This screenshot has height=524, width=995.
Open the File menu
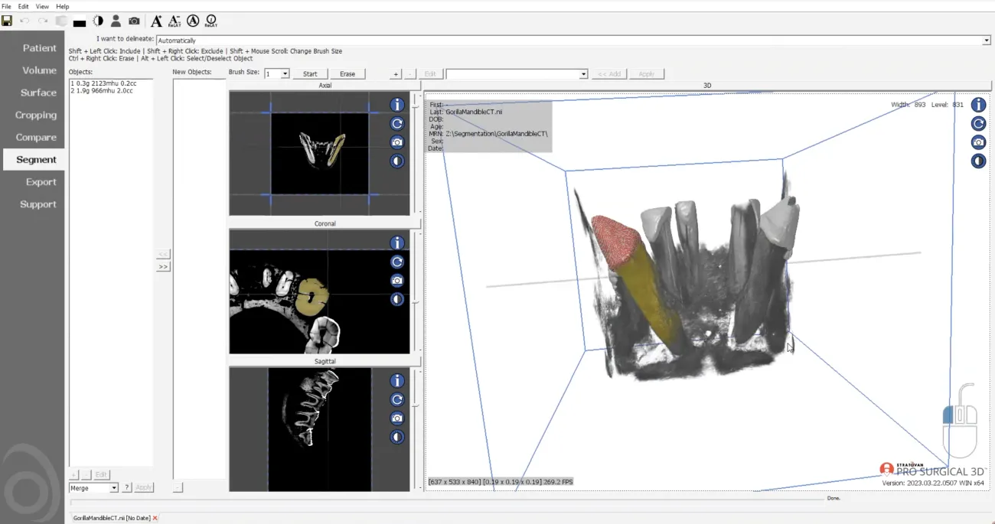(x=7, y=6)
